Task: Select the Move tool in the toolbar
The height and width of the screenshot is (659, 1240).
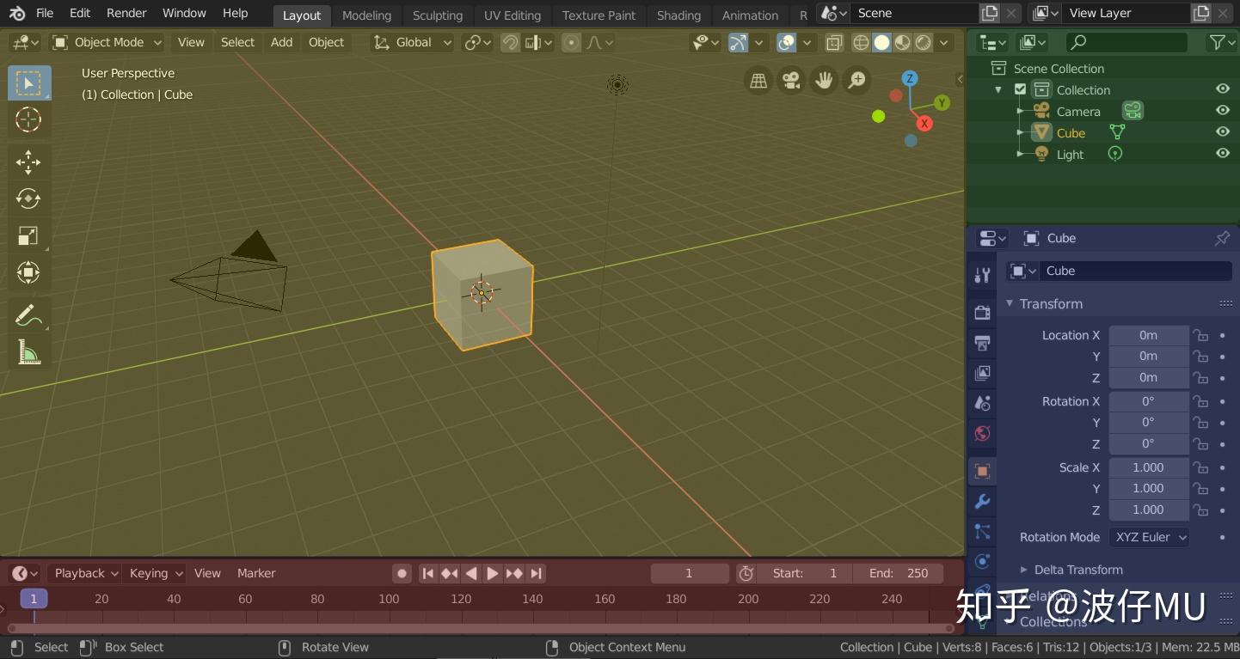Action: click(28, 162)
